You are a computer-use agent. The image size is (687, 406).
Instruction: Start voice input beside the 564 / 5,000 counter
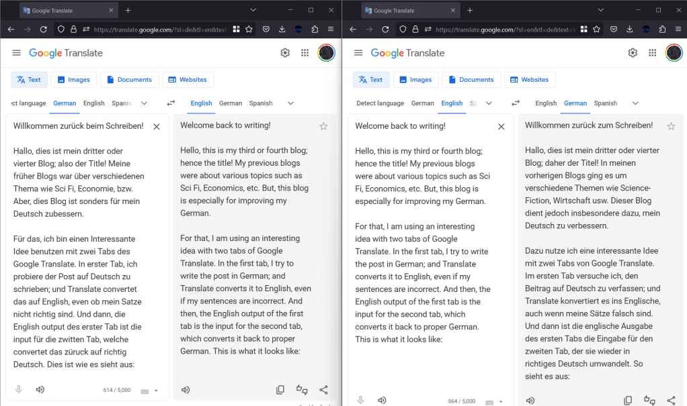coord(360,400)
